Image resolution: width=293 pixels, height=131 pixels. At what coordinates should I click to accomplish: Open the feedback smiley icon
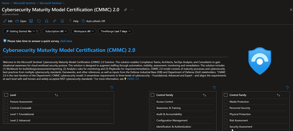pyautogui.click(x=62, y=21)
